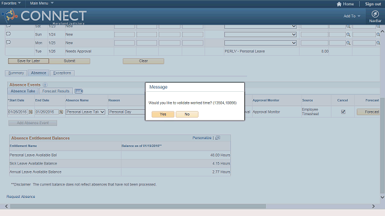Open the Add To dropdown
This screenshot has width=385, height=216.
tap(351, 16)
